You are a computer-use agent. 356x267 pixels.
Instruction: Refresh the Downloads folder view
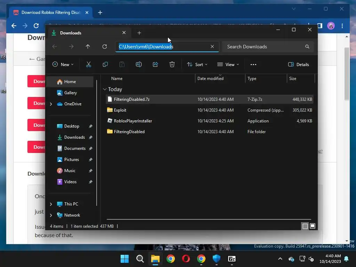104,47
